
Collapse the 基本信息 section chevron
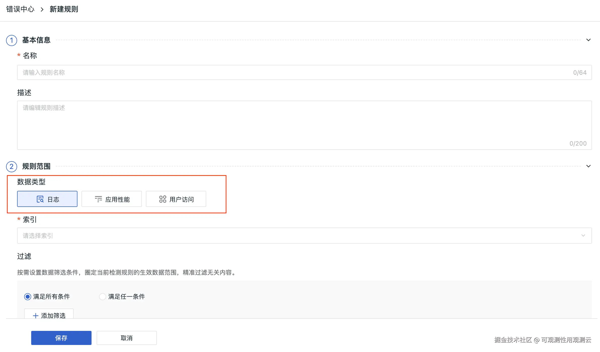588,40
